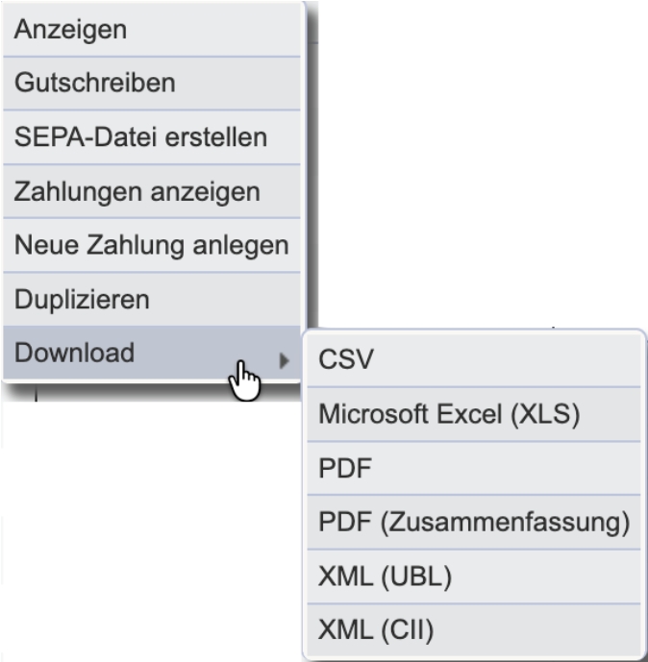
Task: Download as CSV
Action: [x=474, y=359]
